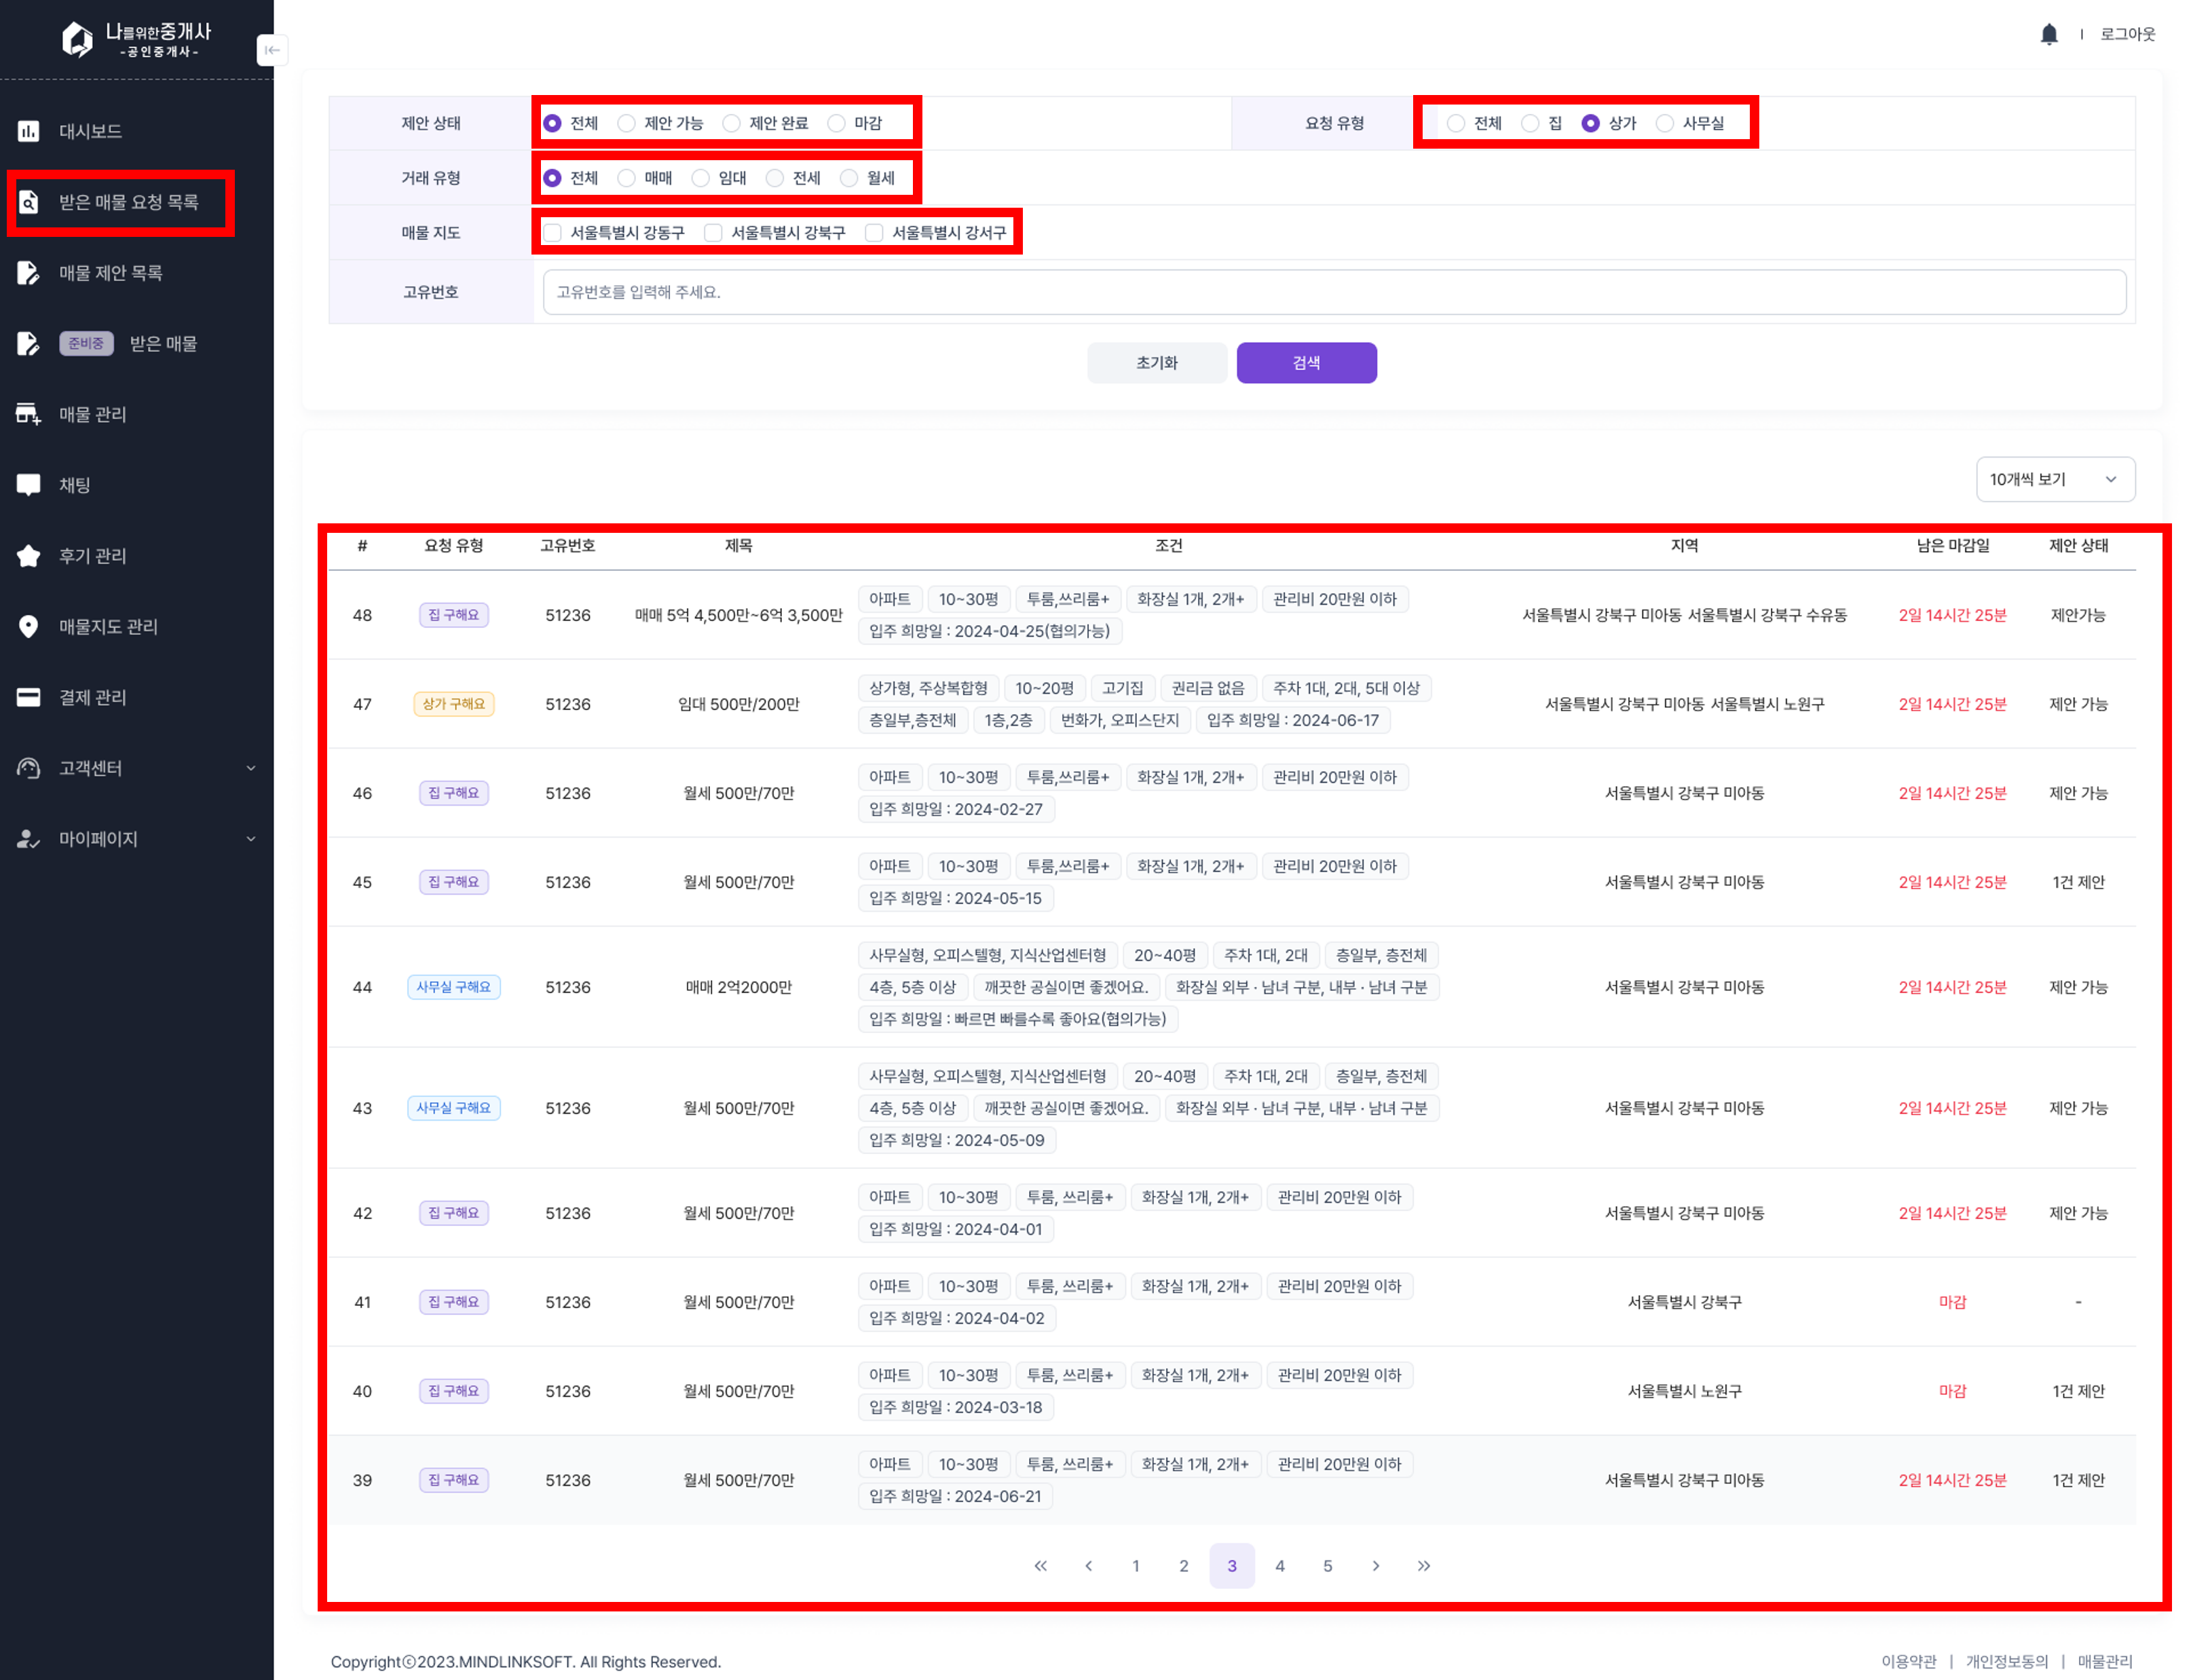Click the 고유번호 input field
Image resolution: width=2191 pixels, height=1680 pixels.
[1334, 292]
